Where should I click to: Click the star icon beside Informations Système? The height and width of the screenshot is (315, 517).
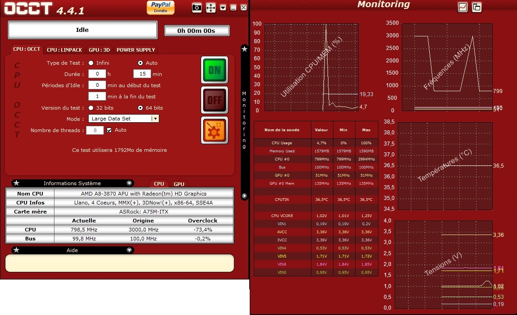click(x=16, y=183)
